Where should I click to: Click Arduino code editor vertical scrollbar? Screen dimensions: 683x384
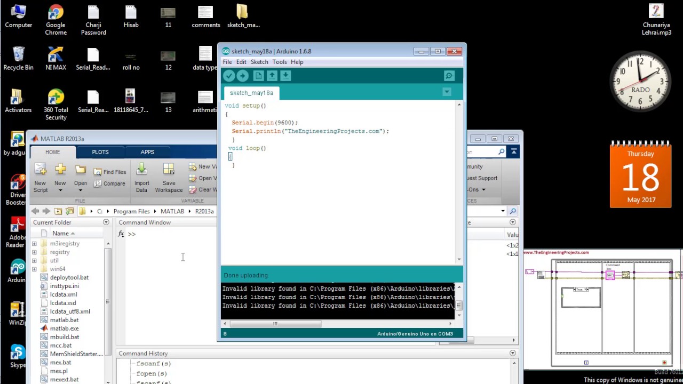tap(459, 182)
